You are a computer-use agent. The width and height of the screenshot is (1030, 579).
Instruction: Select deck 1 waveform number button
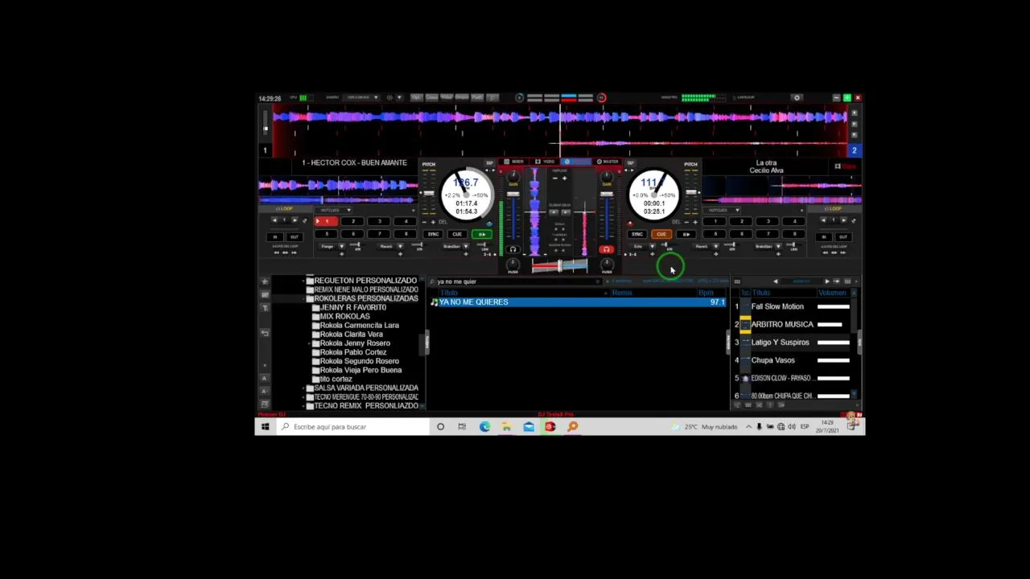265,150
